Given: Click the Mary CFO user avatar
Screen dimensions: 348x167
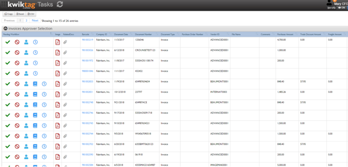Looking at the screenshot, I should click(329, 3).
